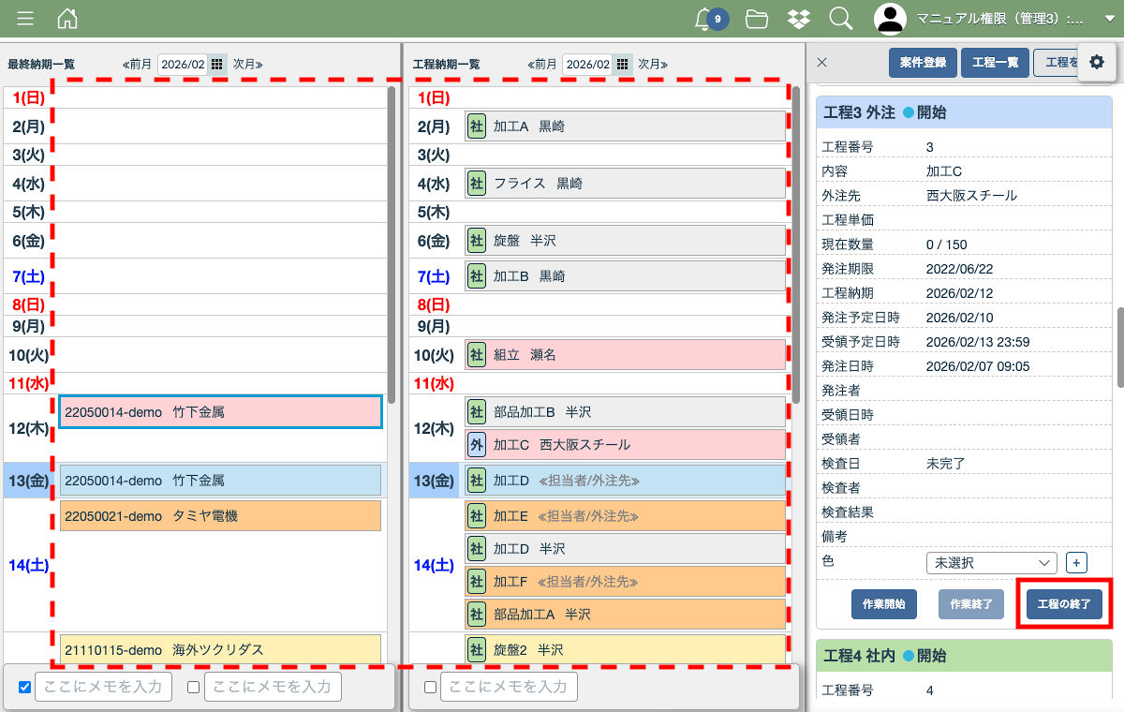Check the second memo checkbox in left panel
1124x712 pixels.
pyautogui.click(x=194, y=687)
